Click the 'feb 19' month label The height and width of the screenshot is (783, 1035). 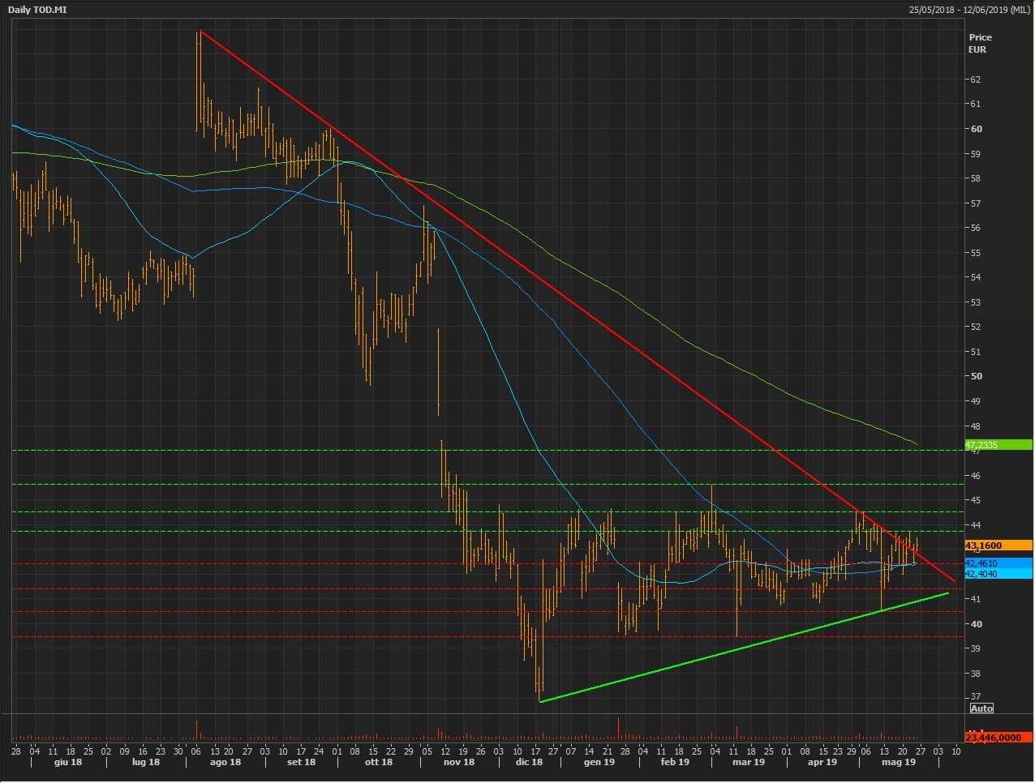click(675, 762)
